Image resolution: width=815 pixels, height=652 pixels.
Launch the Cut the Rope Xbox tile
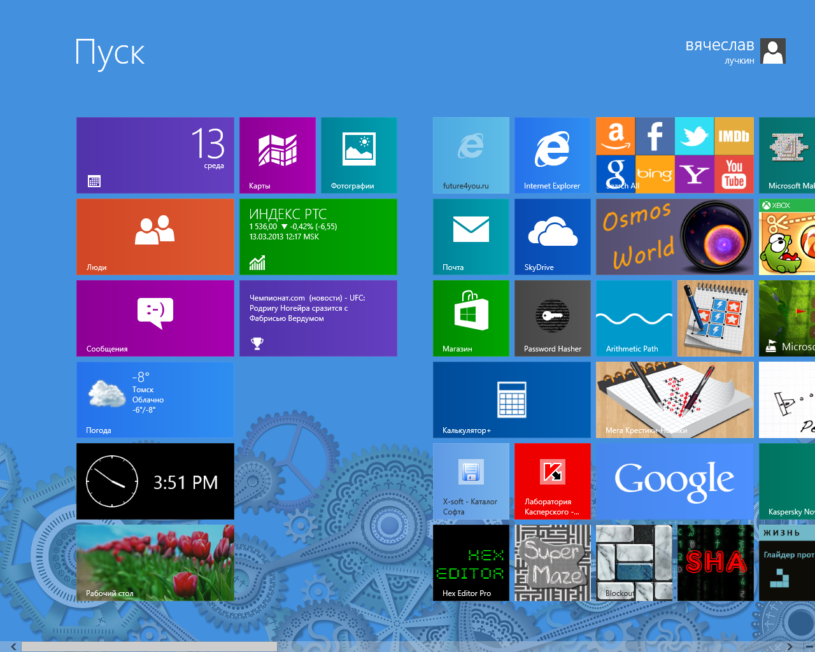tap(787, 237)
